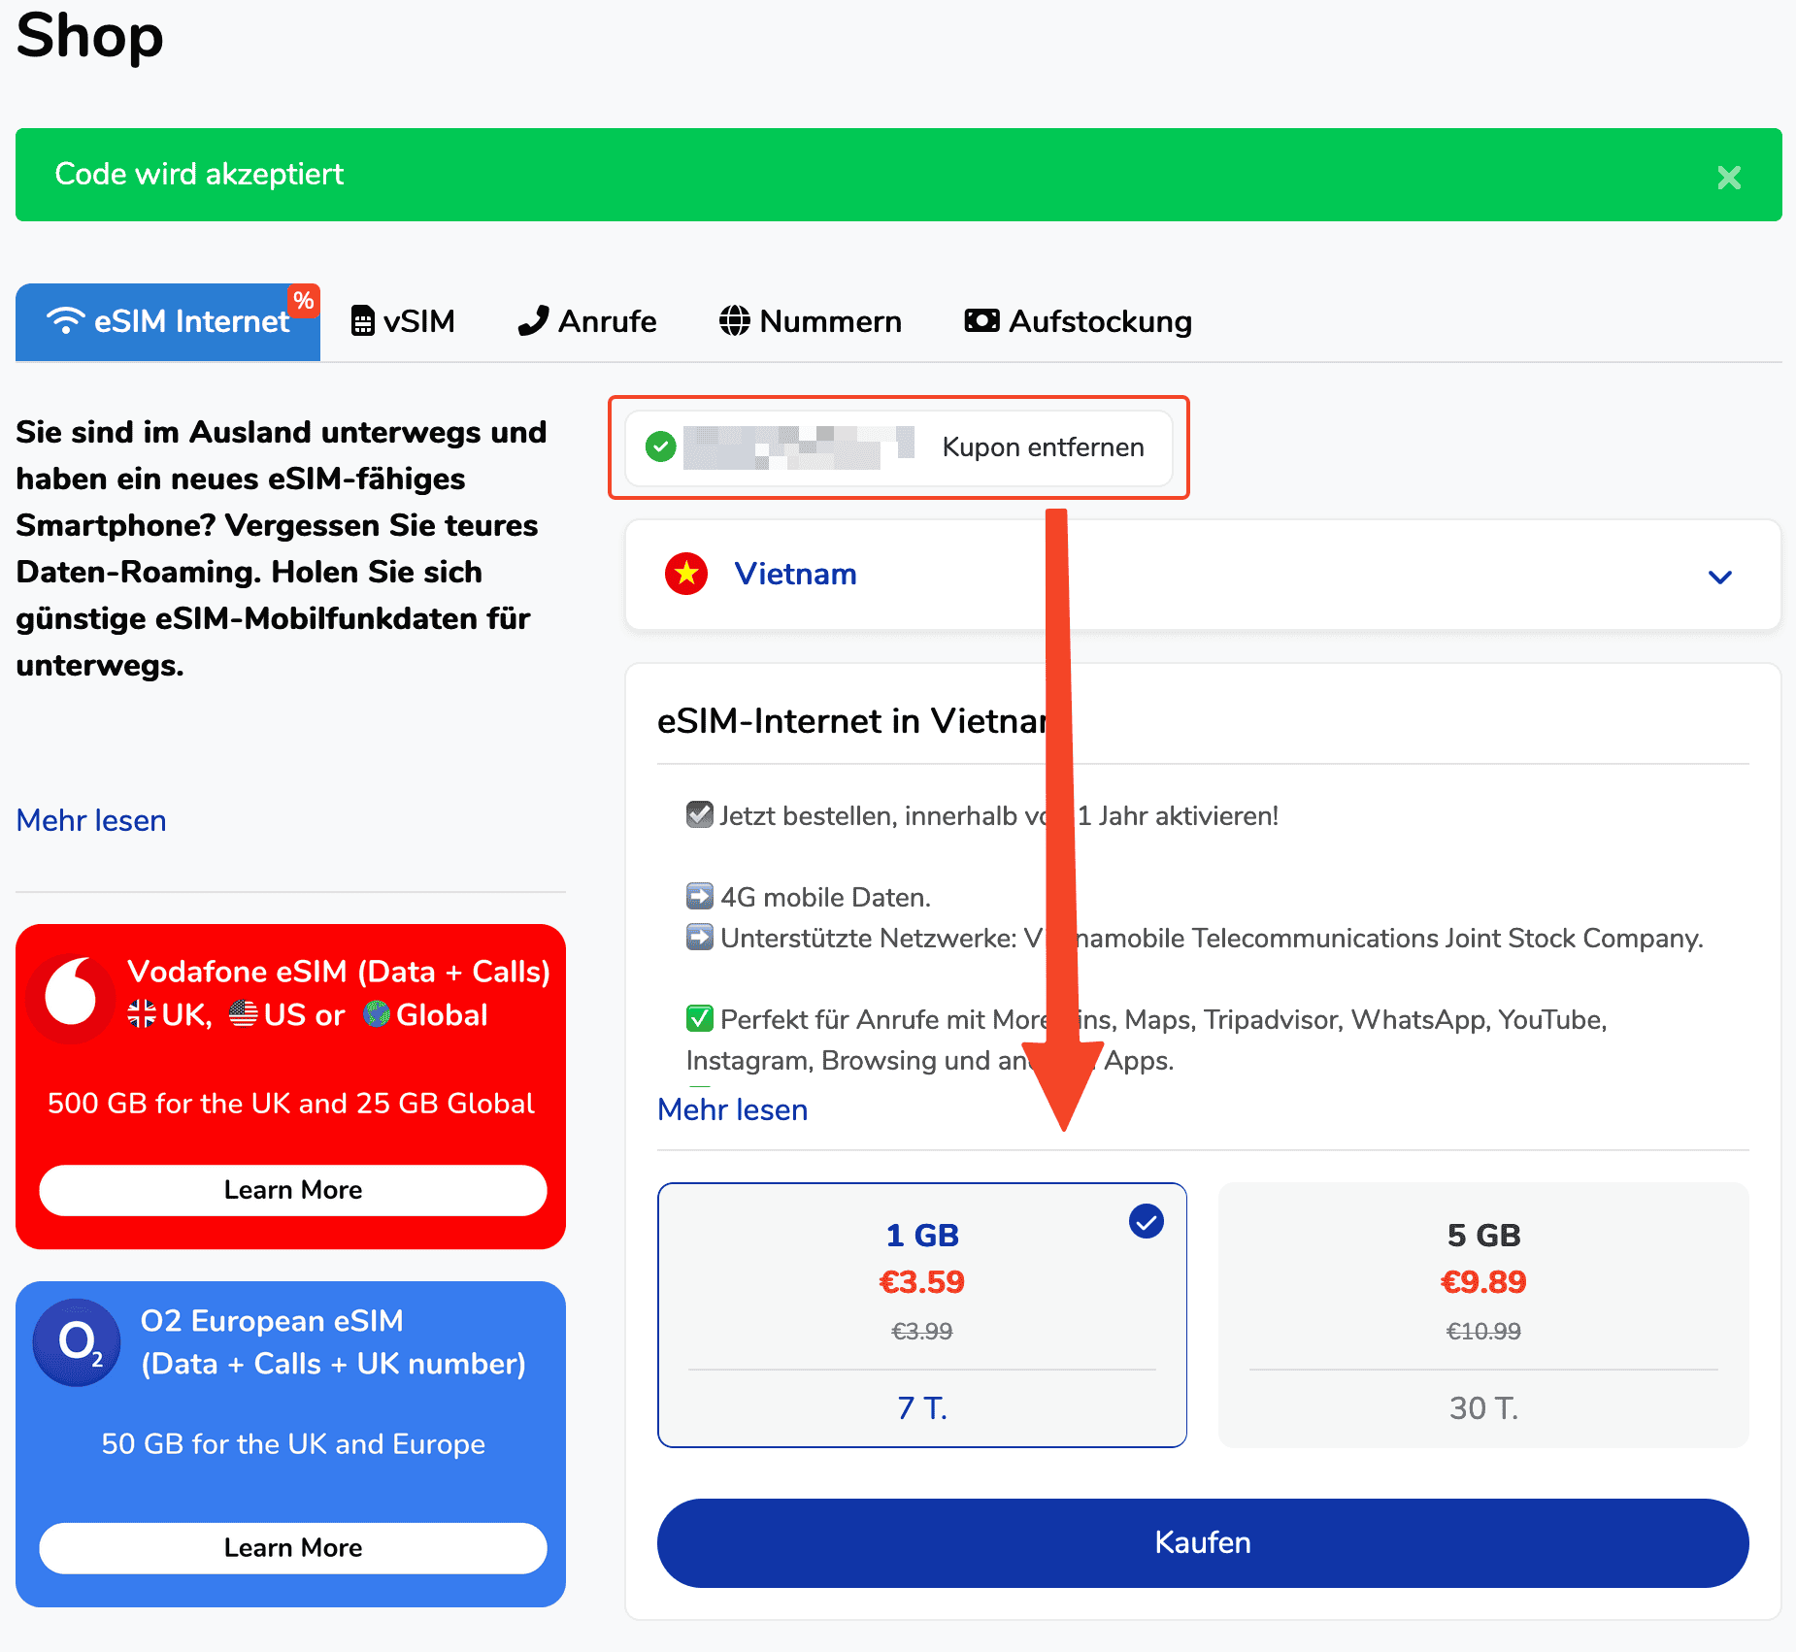Expand 'Mehr lesen' below left intro text
1796x1652 pixels.
(x=91, y=820)
